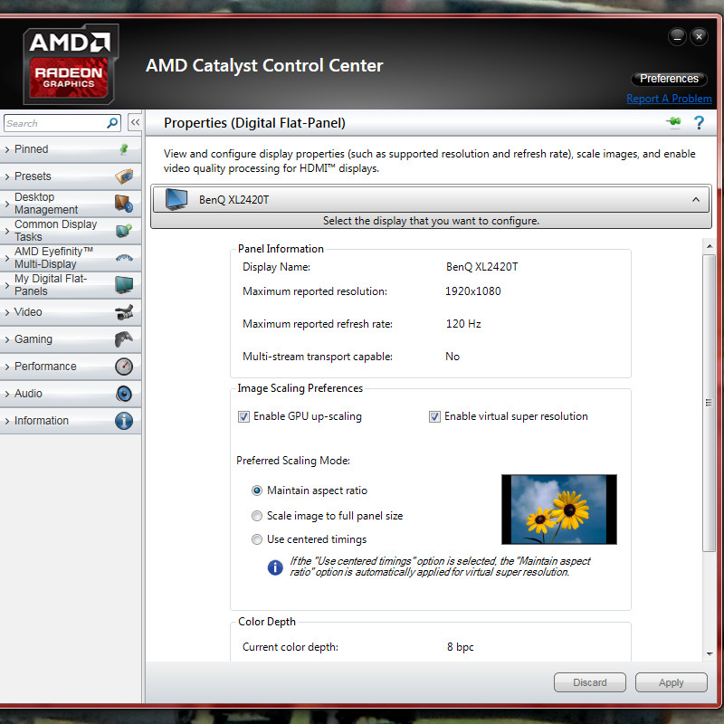Viewport: 724px width, 724px height.
Task: Click the 120 Hz refresh rate value
Action: (x=463, y=324)
